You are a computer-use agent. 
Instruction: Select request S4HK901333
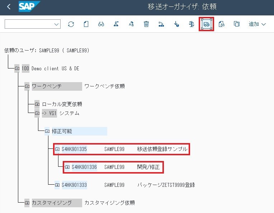click(74, 185)
